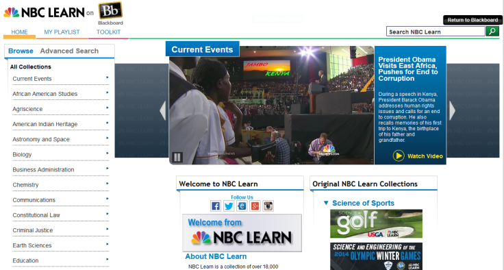
Task: Select Business Administration collection
Action: pos(43,169)
